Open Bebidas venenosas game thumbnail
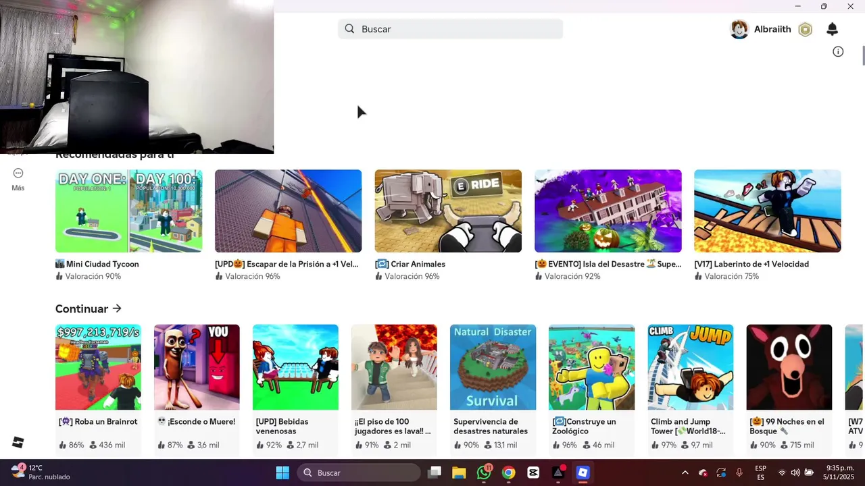The image size is (865, 486). [x=295, y=367]
